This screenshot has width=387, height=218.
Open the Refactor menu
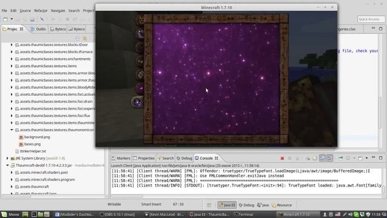(x=41, y=11)
